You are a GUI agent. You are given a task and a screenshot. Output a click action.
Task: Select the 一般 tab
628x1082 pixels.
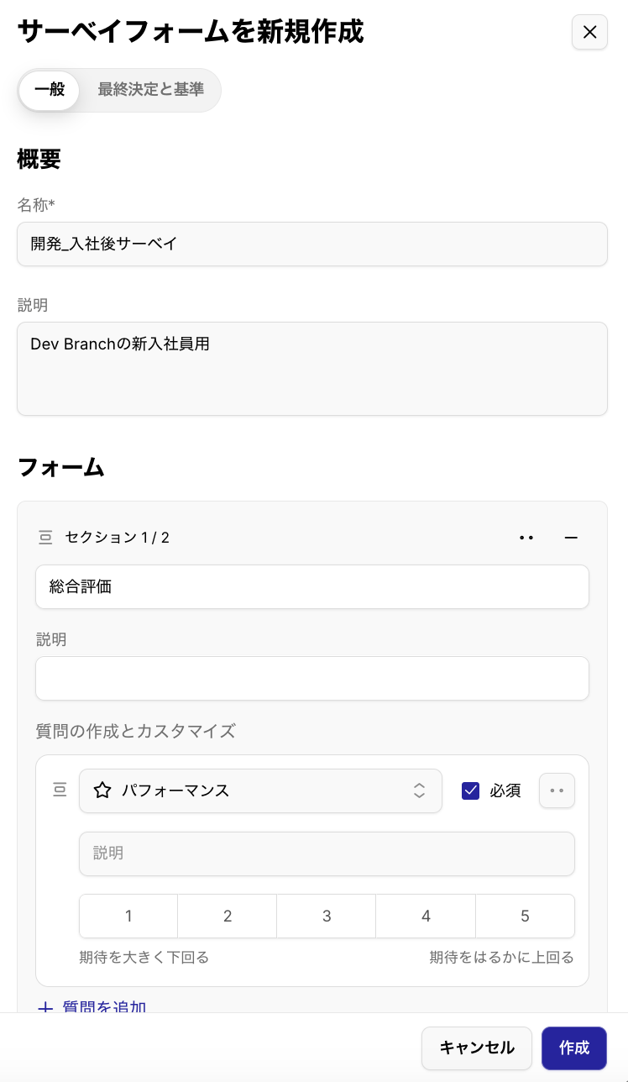point(50,90)
